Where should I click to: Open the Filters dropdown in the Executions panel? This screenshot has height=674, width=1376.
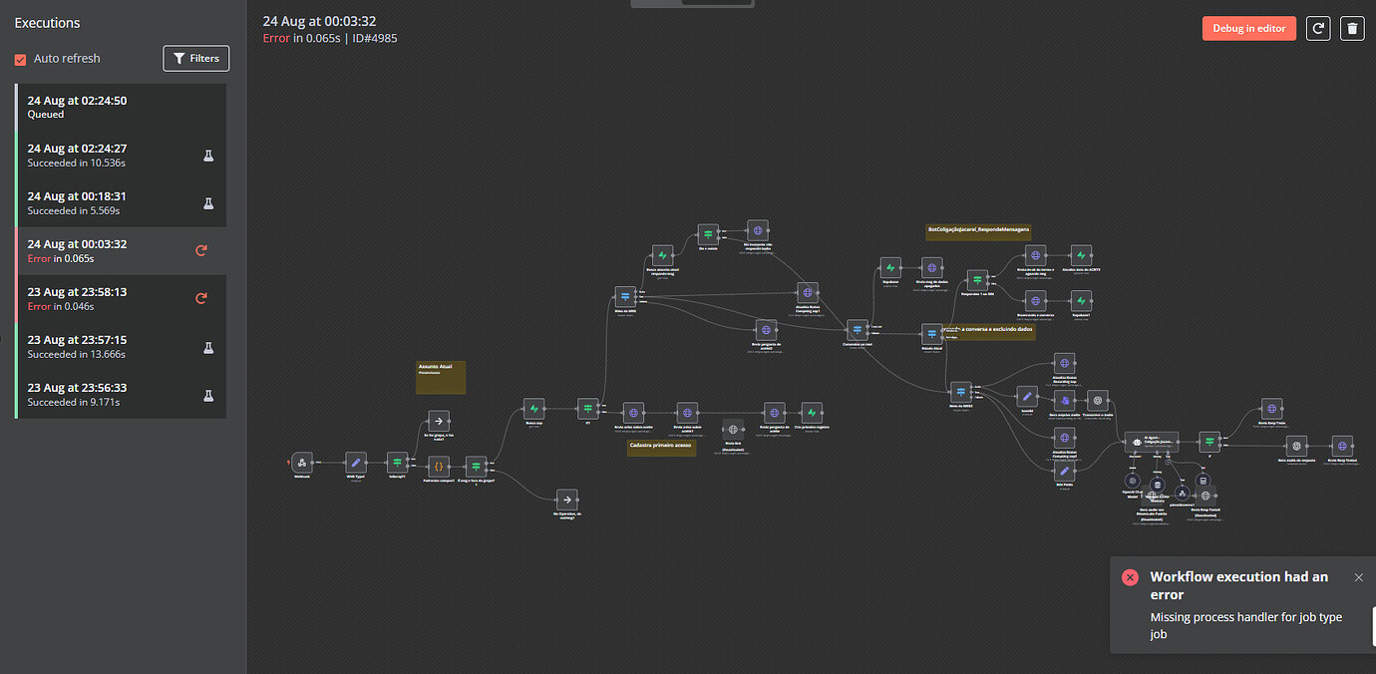195,58
